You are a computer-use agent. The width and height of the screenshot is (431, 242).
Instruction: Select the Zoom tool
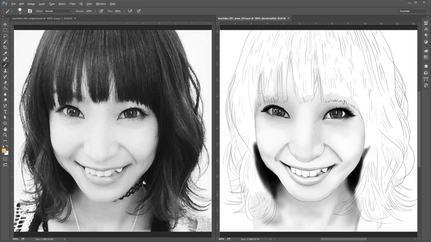coord(5,135)
